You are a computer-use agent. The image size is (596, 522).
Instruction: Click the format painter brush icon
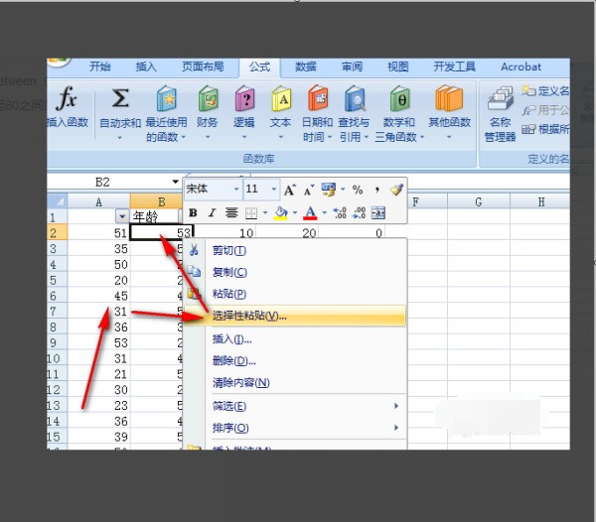click(x=396, y=190)
